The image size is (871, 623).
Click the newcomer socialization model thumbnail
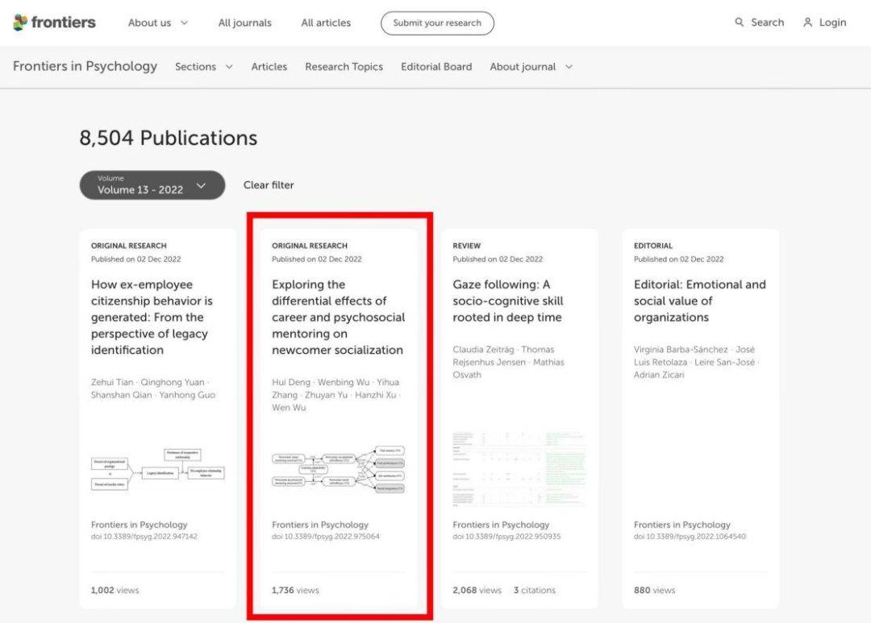click(338, 469)
